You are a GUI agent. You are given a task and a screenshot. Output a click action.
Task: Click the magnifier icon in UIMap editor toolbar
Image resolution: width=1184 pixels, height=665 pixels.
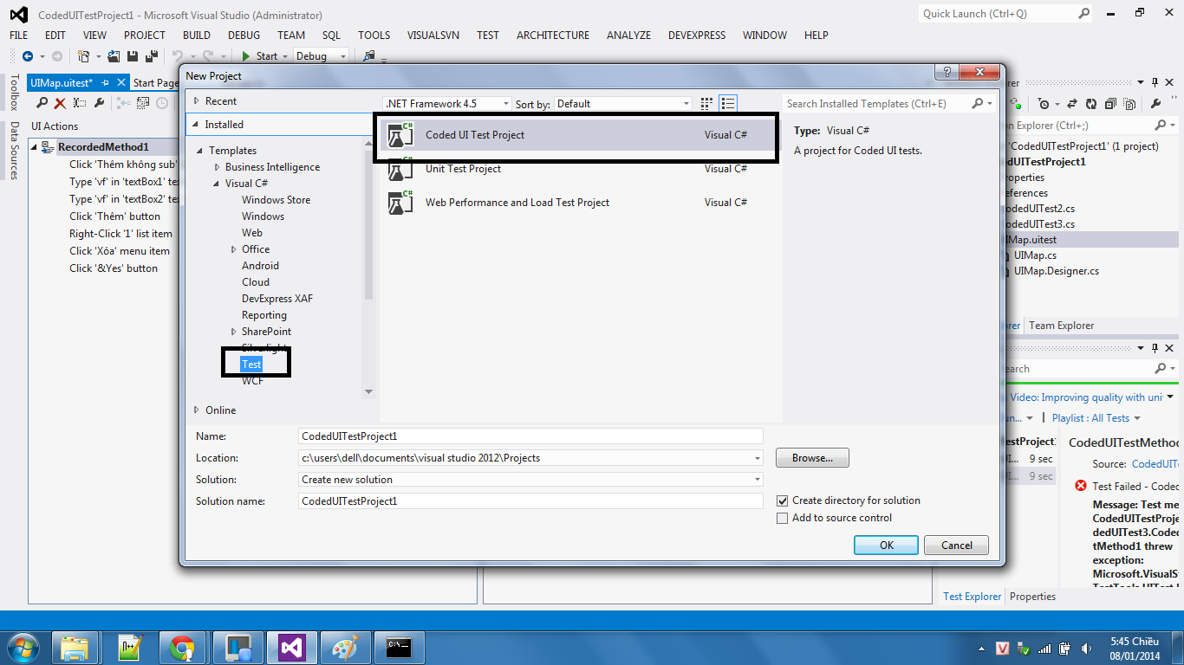pos(42,103)
